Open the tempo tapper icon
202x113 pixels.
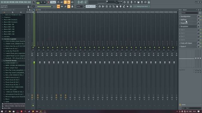(x=124, y=6)
